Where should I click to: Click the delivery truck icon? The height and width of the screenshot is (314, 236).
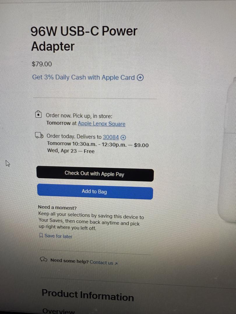39,135
